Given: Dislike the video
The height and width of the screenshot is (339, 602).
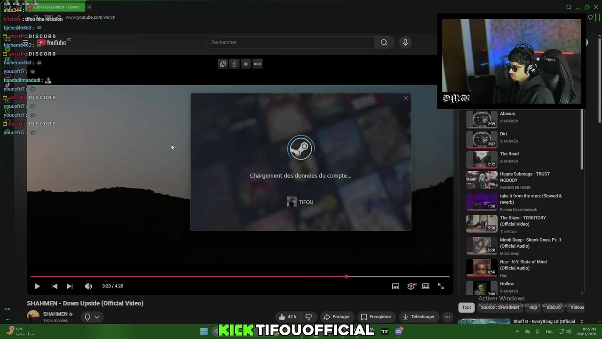Looking at the screenshot, I should (309, 317).
